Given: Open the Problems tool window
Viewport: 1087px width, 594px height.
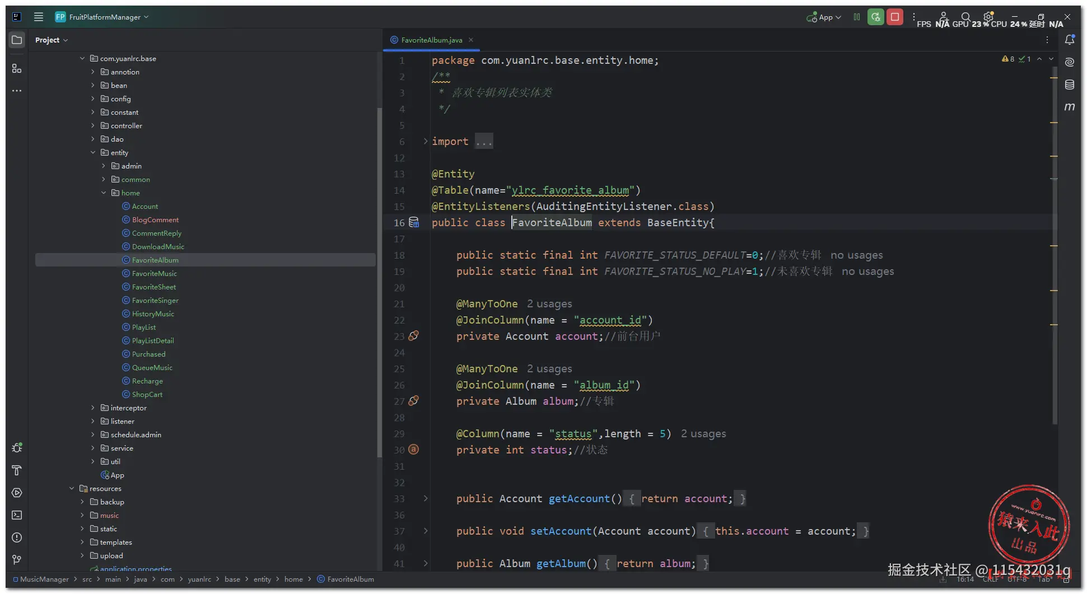Looking at the screenshot, I should (x=17, y=537).
